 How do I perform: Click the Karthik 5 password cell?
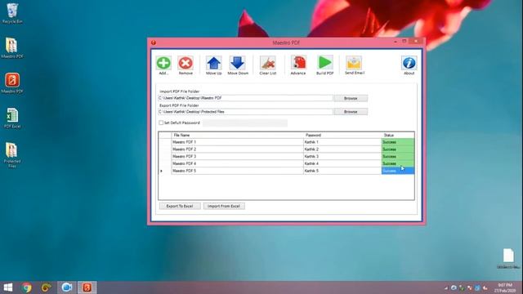[342, 171]
